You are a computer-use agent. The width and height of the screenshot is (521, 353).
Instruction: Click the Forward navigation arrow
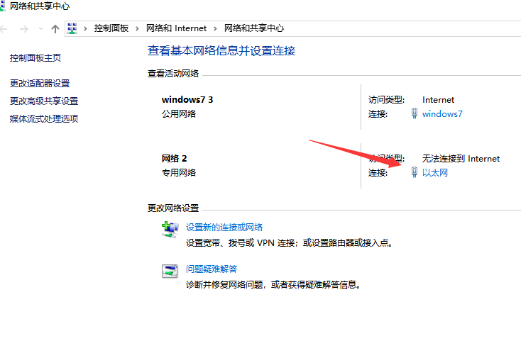click(23, 28)
